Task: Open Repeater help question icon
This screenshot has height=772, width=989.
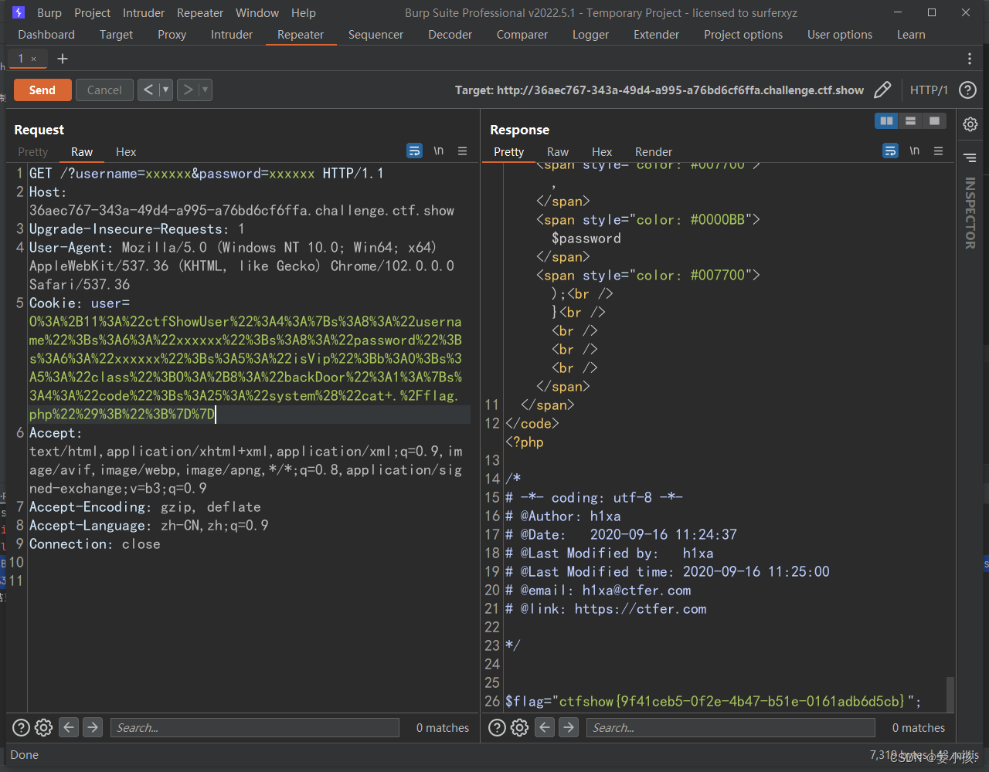Action: tap(967, 90)
